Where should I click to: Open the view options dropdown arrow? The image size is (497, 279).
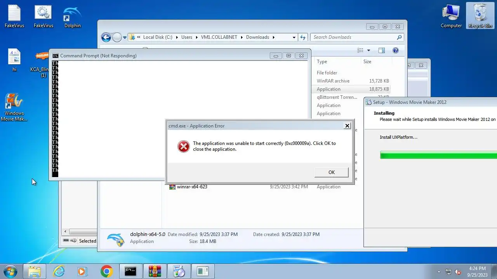(x=368, y=50)
